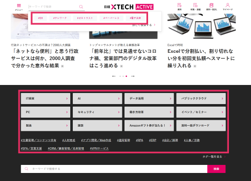Open the 特集・連載 header icon
Image resolution: width=251 pixels, height=181 pixels.
tap(195, 7)
